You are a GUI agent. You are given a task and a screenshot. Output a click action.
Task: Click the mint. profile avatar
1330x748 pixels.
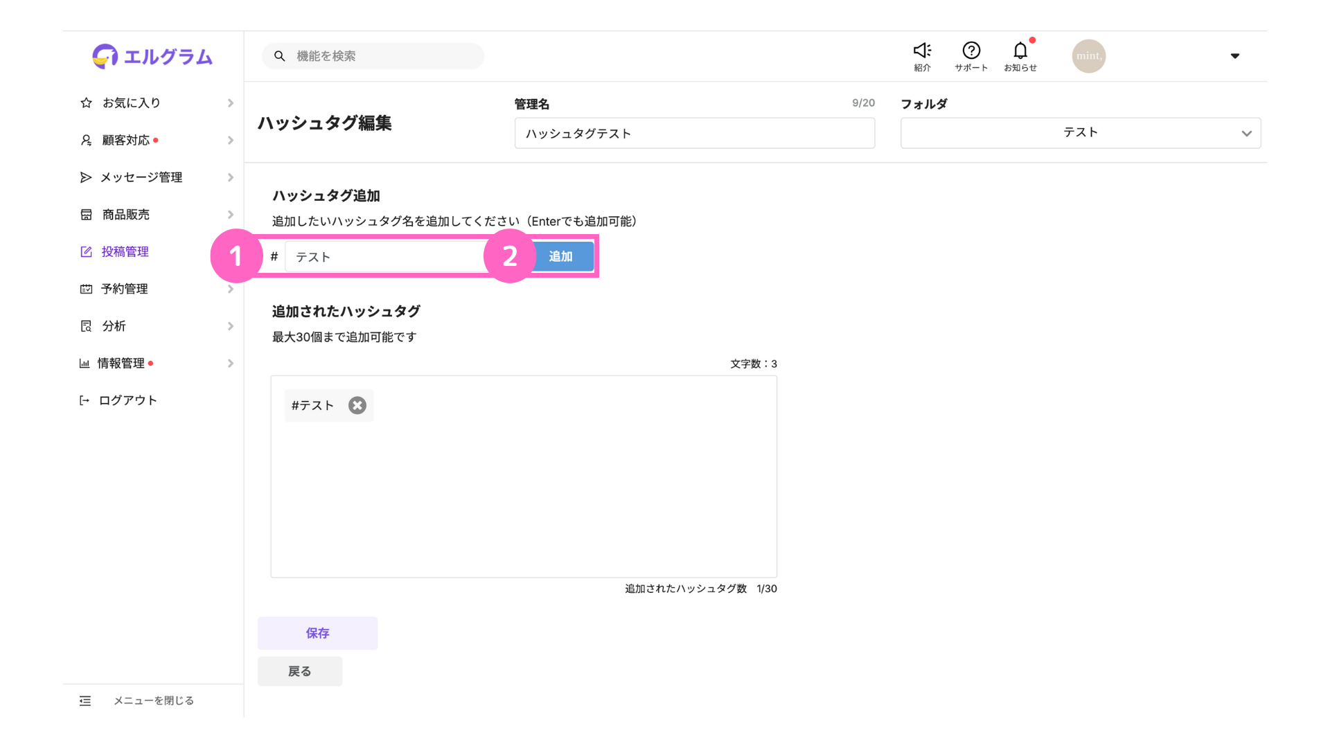1089,56
